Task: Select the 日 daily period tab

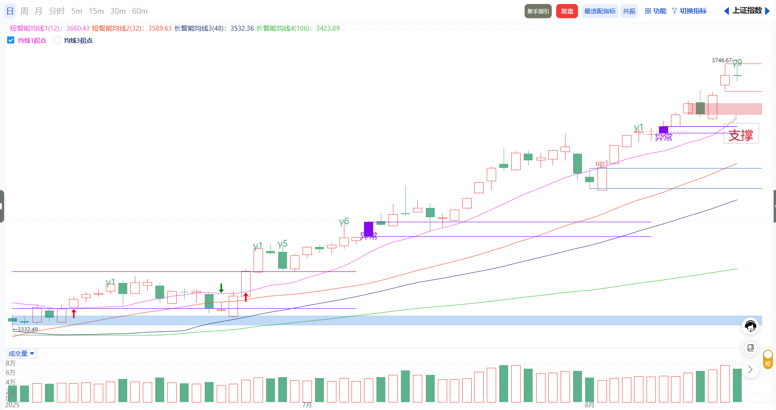Action: click(10, 11)
